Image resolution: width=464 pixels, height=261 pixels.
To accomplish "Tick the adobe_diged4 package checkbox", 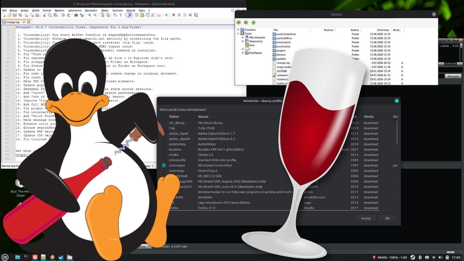I will (x=164, y=138).
